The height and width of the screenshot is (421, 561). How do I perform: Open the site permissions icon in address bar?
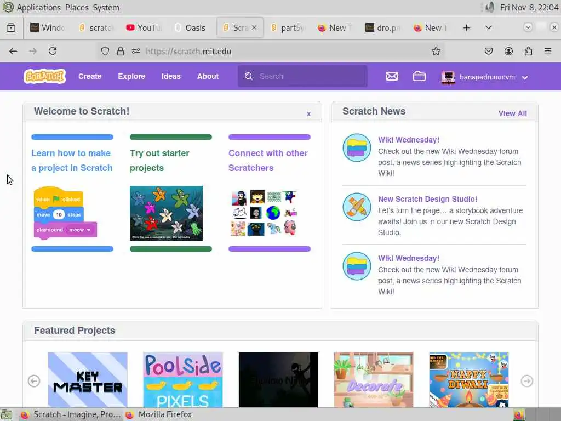click(x=136, y=51)
